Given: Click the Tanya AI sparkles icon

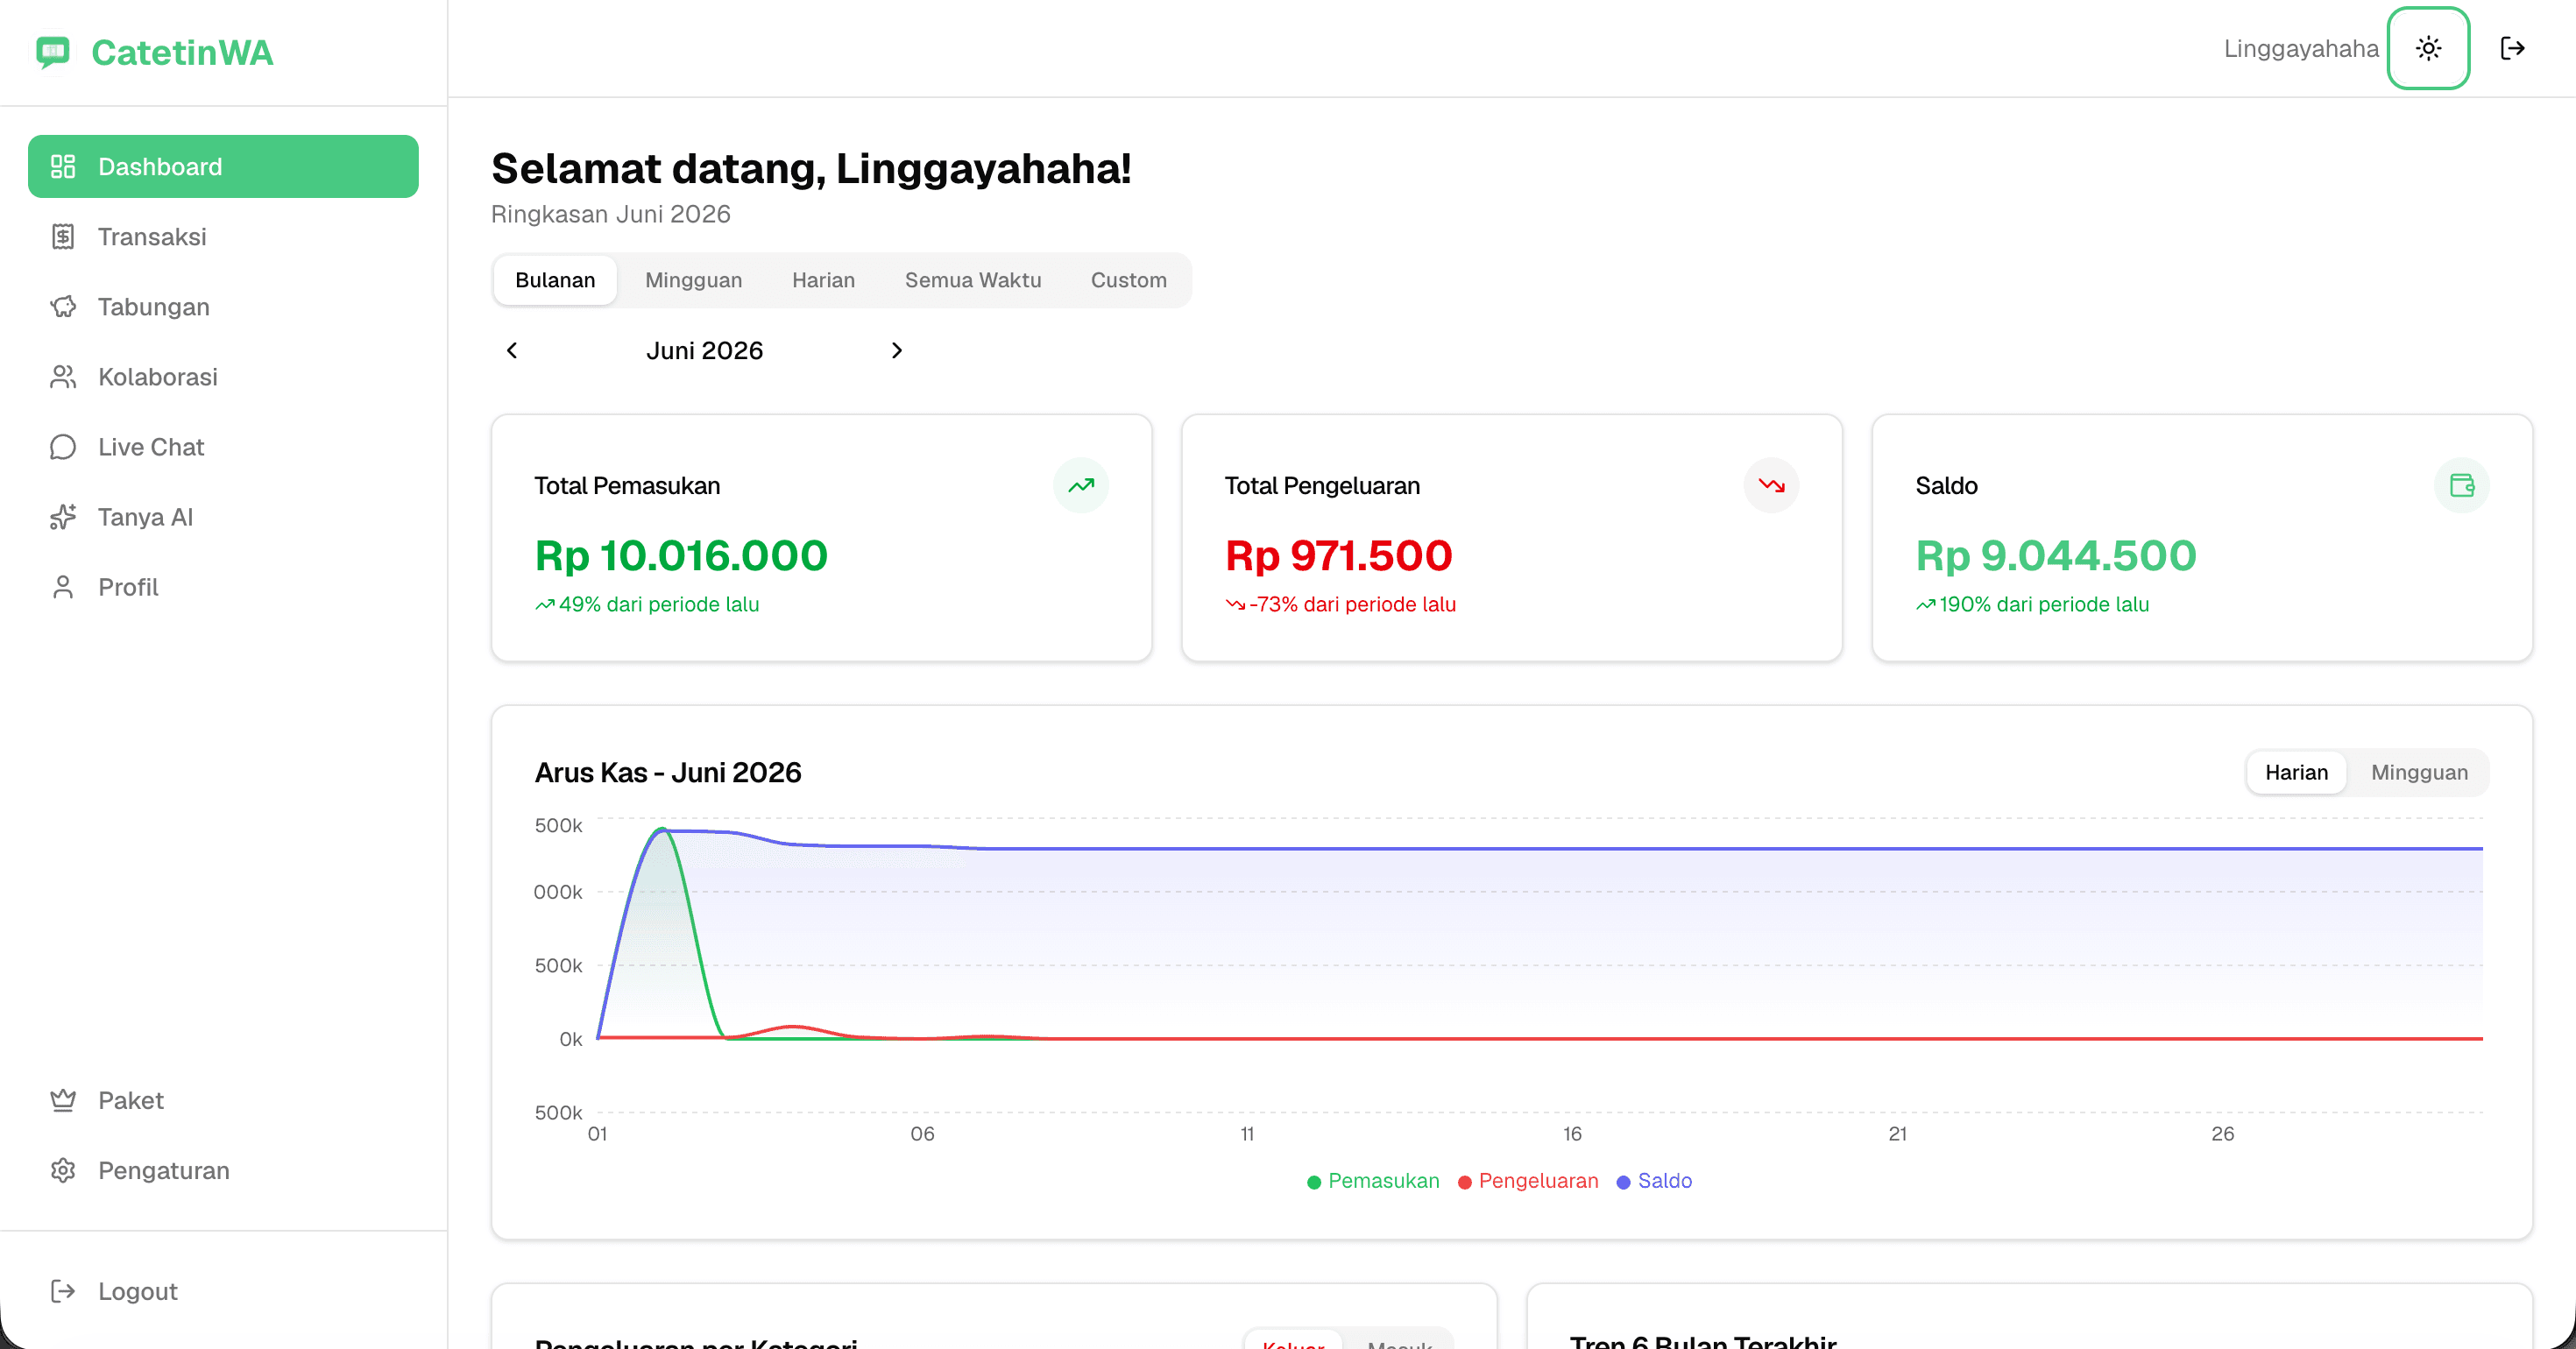Looking at the screenshot, I should click(x=63, y=517).
